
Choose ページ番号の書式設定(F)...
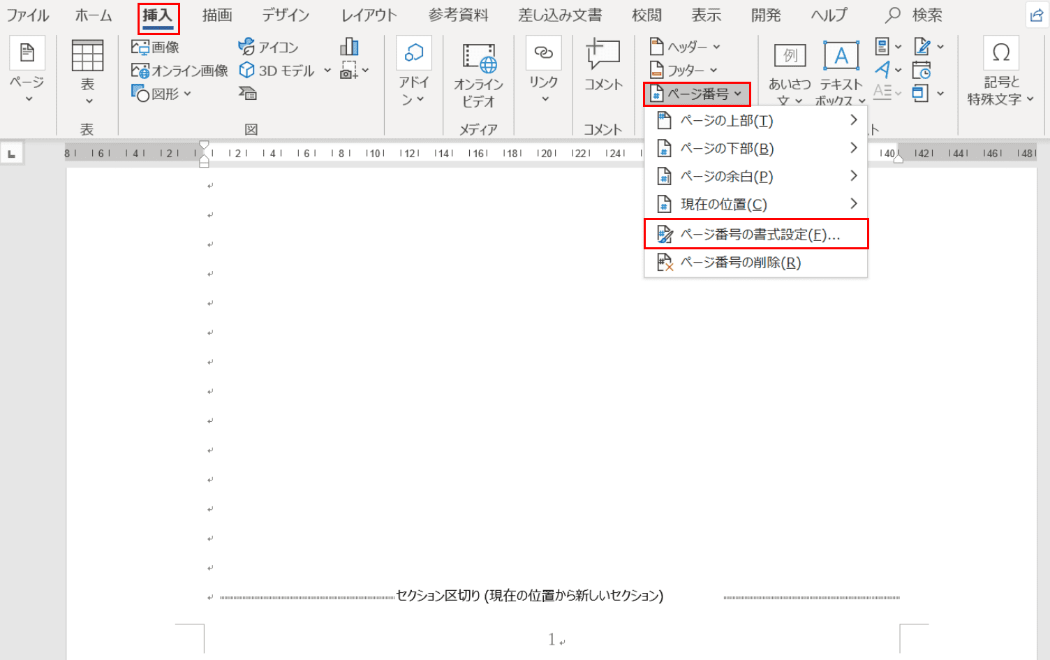[x=755, y=234]
